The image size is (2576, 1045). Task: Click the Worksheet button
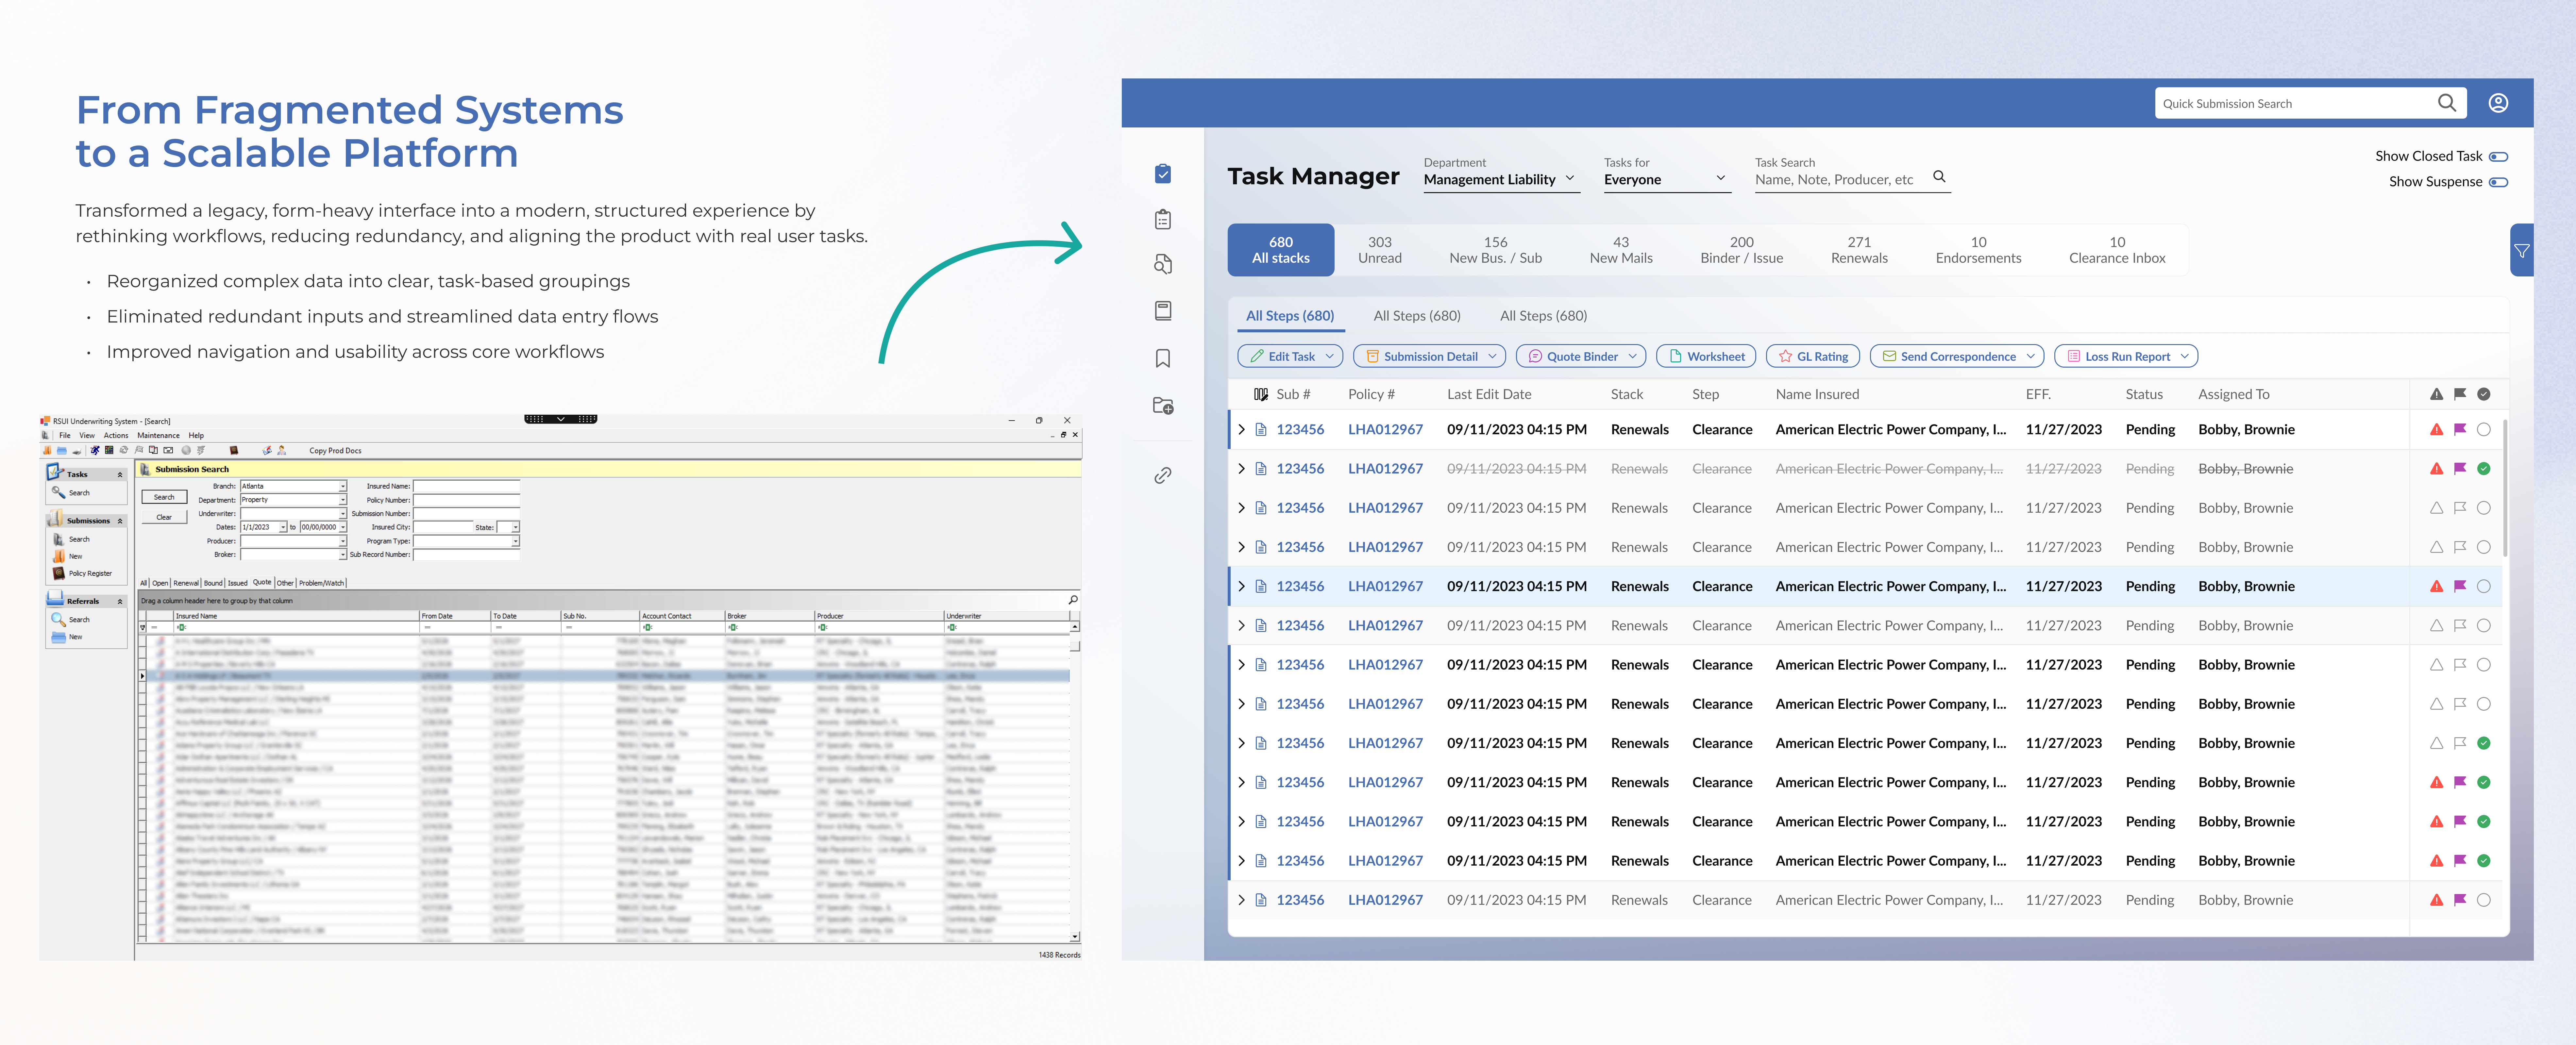tap(1706, 356)
